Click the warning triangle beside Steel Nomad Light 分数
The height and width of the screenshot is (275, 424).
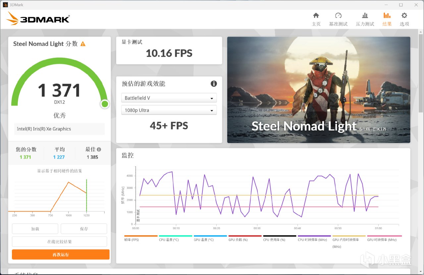tap(83, 44)
